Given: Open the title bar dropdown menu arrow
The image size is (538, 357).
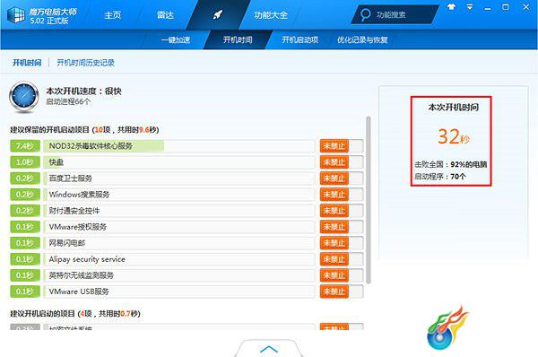Looking at the screenshot, I should tap(470, 6).
